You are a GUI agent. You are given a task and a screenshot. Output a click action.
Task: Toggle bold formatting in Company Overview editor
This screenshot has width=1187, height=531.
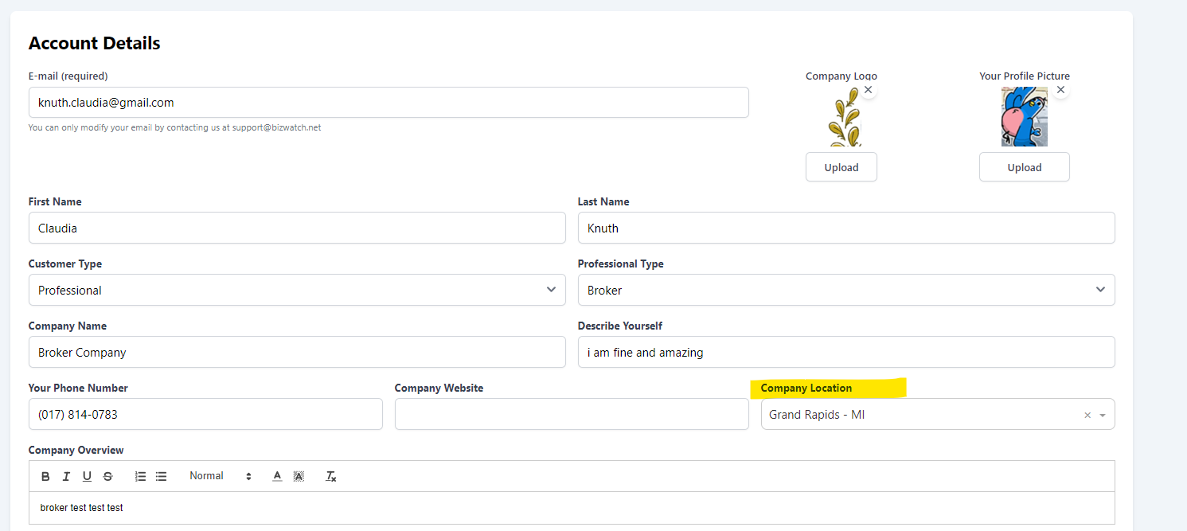(x=45, y=476)
